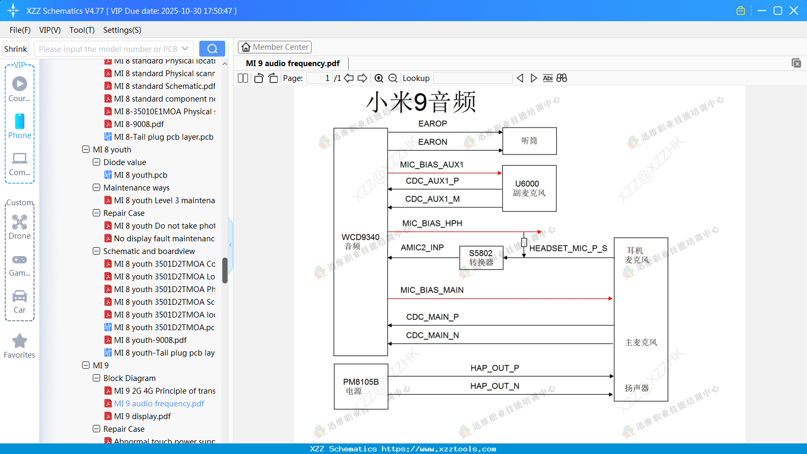Open Favorites via the star icon
807x454 pixels.
point(20,346)
